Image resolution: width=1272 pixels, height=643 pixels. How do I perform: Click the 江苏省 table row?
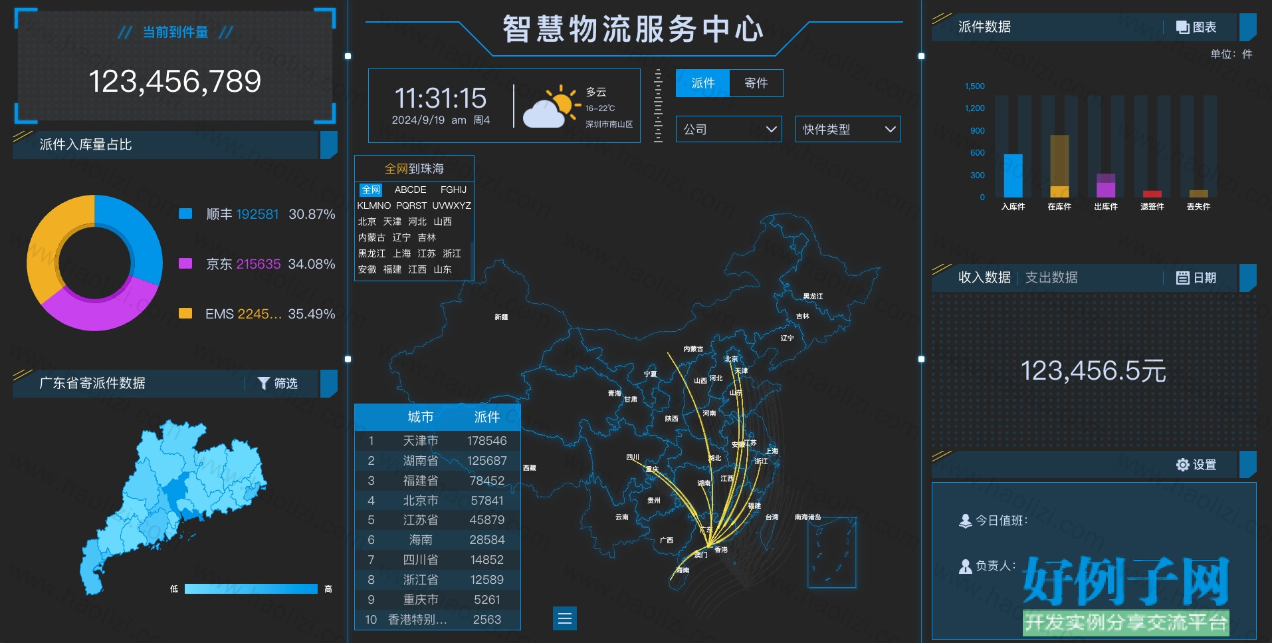tap(437, 520)
